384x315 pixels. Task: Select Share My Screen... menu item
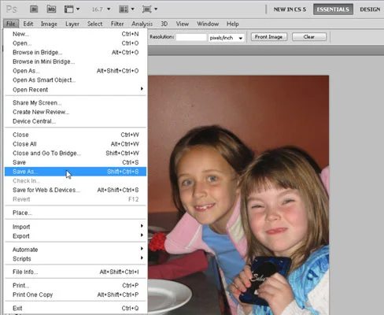(76, 102)
